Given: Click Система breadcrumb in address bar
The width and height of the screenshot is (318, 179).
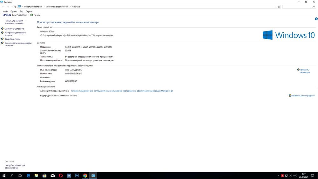Looking at the screenshot, I should [76, 7].
